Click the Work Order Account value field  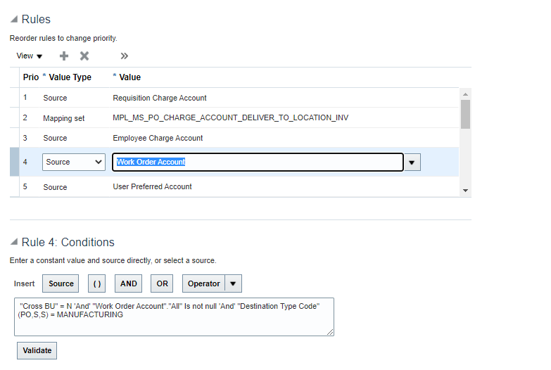pyautogui.click(x=258, y=162)
